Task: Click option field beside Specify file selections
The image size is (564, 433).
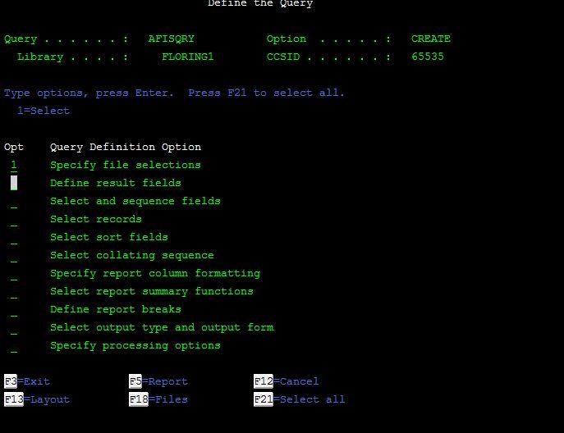Action: 14,165
